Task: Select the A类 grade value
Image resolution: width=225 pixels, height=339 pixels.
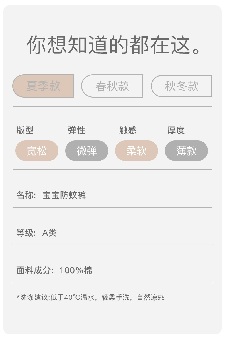Action: [x=50, y=233]
